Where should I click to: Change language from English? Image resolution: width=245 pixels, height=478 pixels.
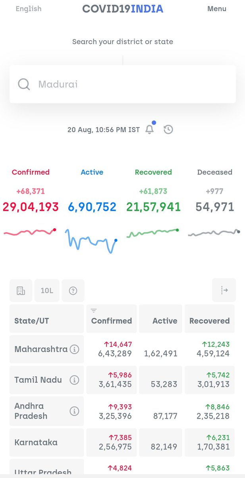pos(28,9)
